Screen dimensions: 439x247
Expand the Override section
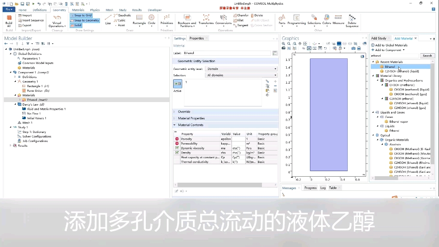[174, 112]
